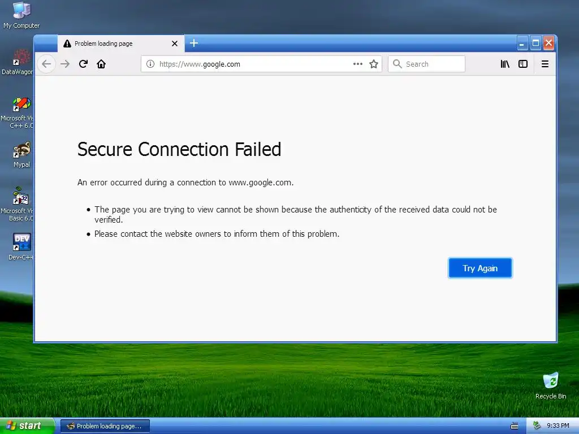This screenshot has width=579, height=434.
Task: Click the forward arrow navigation button
Action: click(x=65, y=64)
